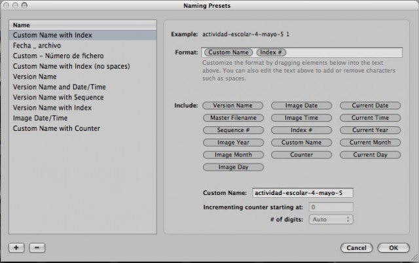Click the Current Time include element
The image size is (419, 263).
[x=370, y=118]
